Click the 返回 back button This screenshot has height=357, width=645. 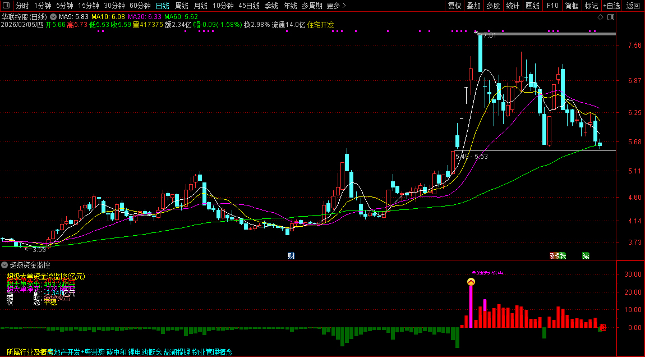pyautogui.click(x=633, y=6)
